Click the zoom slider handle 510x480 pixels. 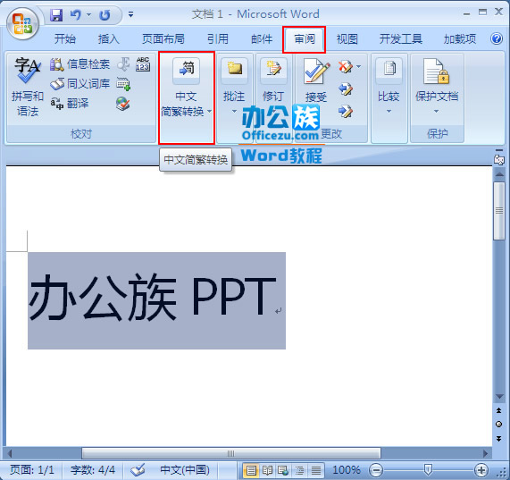click(429, 469)
